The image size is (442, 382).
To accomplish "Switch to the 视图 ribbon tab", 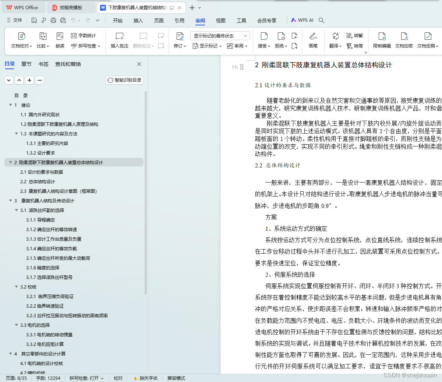I will point(221,21).
